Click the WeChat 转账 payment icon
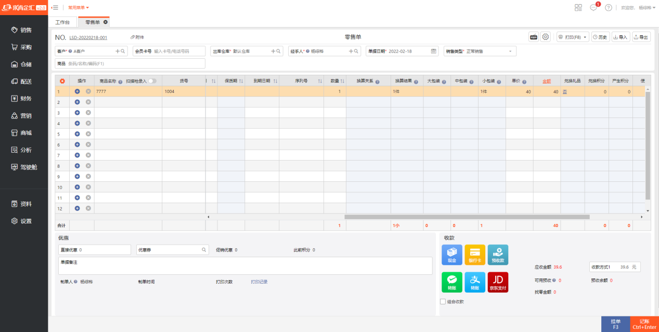The image size is (659, 332). point(451,282)
